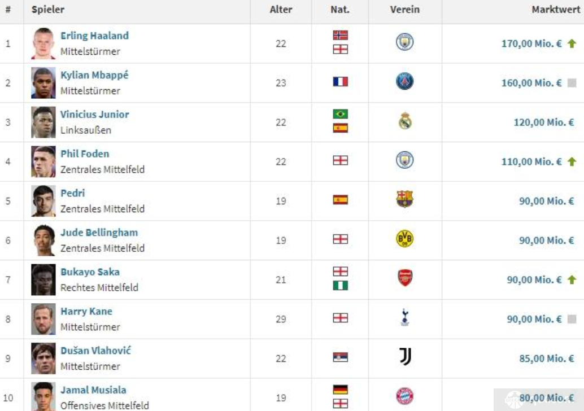Click Manchester City crest in Haaland's row
Screen dimensions: 584x411
[x=404, y=42]
